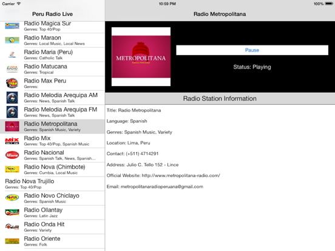This screenshot has height=251, width=335.
Task: Click the Radio Metropolitana list logo
Action: coord(12,126)
